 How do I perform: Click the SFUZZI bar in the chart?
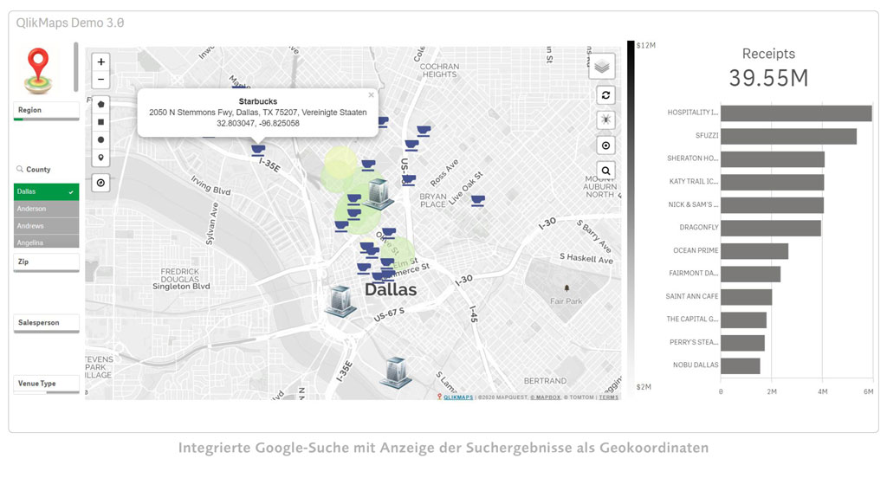(x=788, y=136)
